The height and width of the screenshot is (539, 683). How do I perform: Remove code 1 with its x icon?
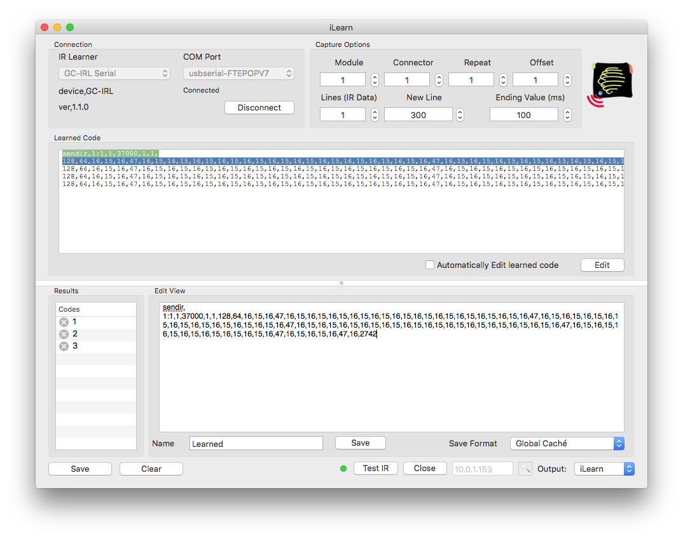pyautogui.click(x=64, y=322)
